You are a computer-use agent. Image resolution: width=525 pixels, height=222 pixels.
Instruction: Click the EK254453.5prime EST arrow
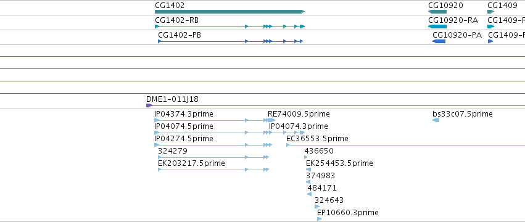tap(308, 170)
